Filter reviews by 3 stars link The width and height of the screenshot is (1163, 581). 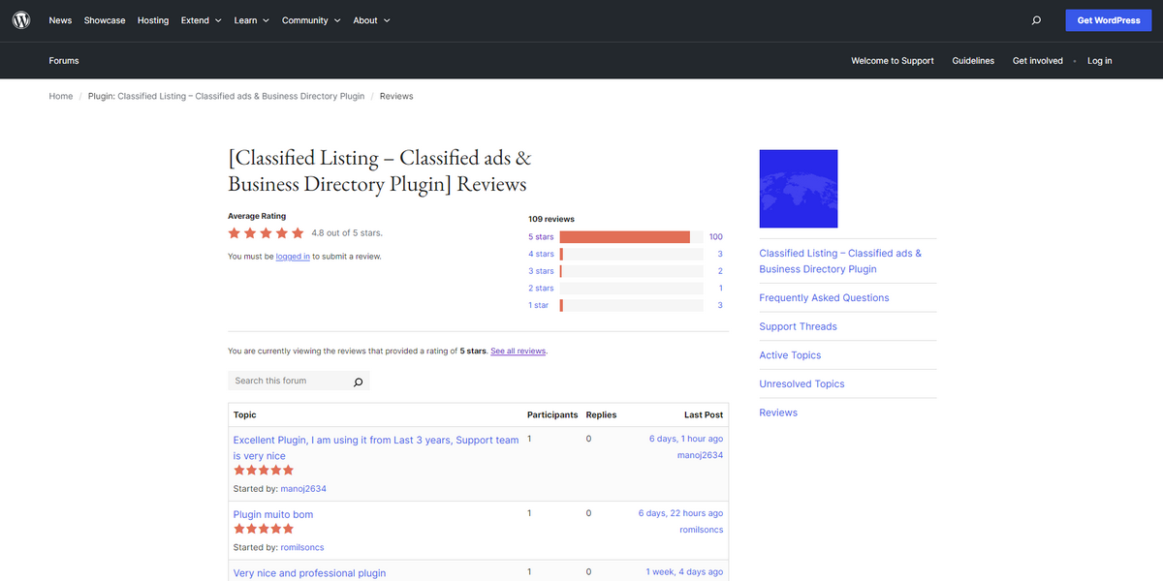point(541,271)
